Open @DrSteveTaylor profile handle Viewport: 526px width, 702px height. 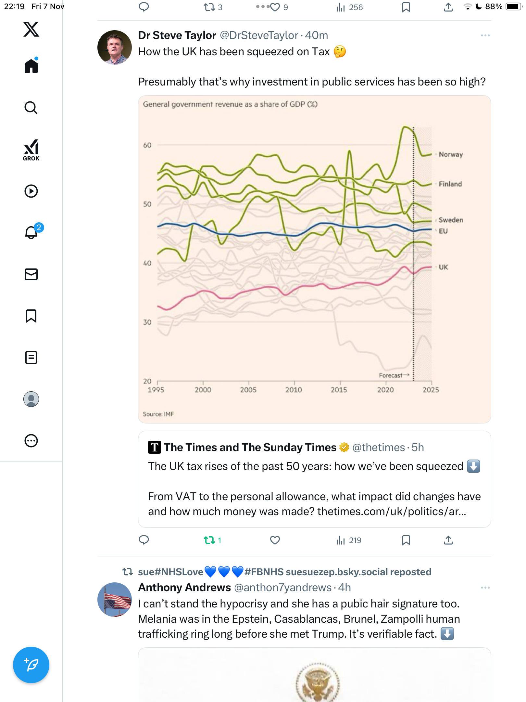(259, 35)
